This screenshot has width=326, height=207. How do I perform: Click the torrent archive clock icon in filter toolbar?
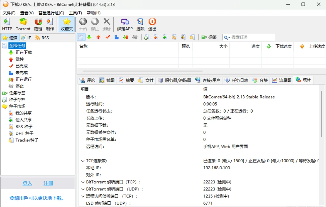[146, 37]
